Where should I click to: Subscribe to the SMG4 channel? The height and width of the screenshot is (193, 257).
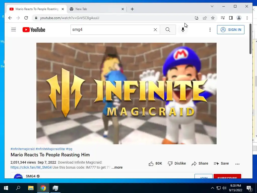[x=227, y=176]
